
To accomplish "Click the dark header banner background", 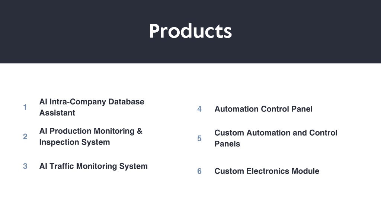I will (x=73, y=32).
